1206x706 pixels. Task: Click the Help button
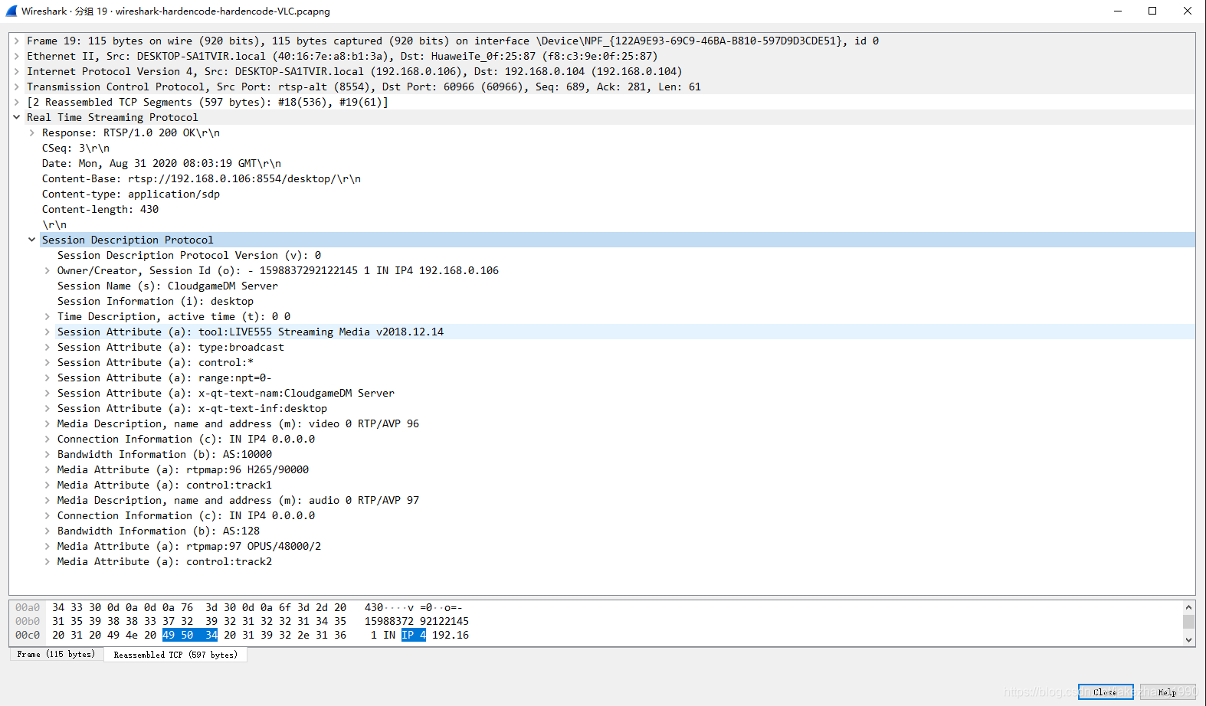(1168, 691)
